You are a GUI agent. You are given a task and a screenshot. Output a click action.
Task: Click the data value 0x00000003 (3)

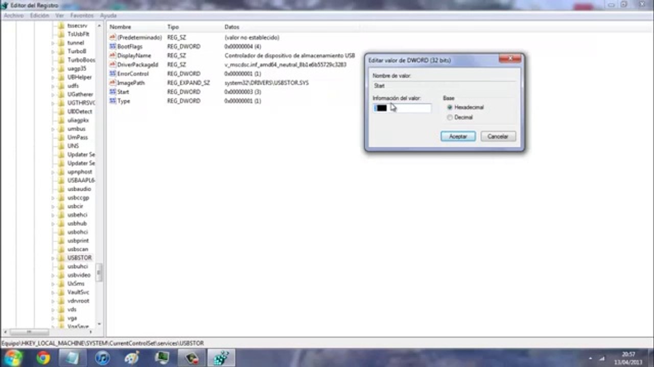click(x=243, y=92)
